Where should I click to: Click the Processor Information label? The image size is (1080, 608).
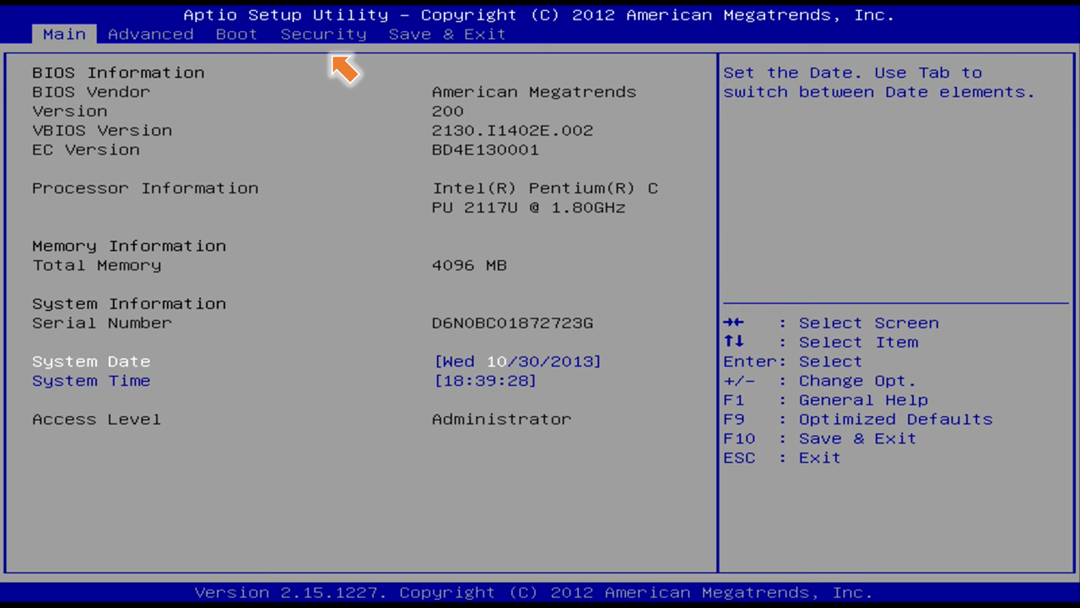(x=146, y=188)
